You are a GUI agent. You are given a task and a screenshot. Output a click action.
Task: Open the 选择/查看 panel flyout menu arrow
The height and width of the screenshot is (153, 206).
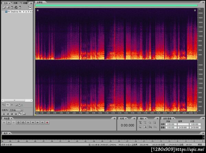(203, 119)
